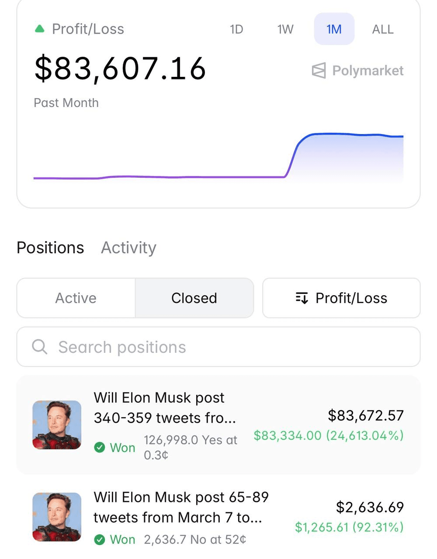Click the Polymarket logo icon

click(319, 71)
